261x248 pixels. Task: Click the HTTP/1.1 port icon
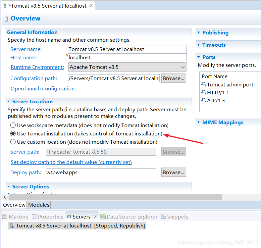click(x=204, y=92)
